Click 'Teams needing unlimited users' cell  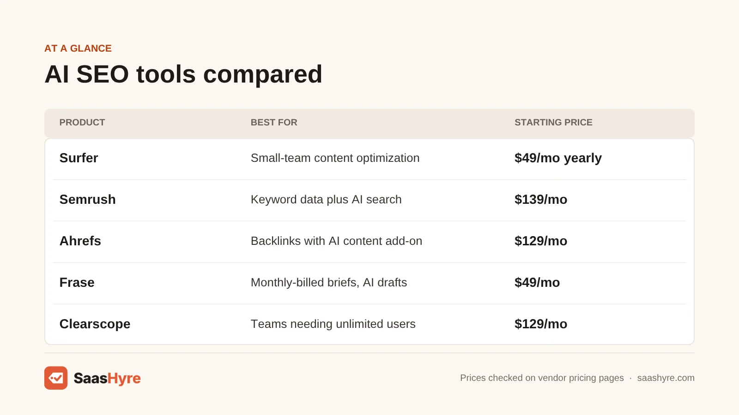coord(333,324)
